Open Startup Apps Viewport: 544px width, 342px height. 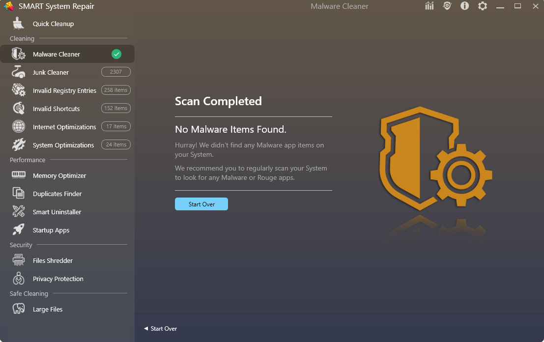[51, 230]
